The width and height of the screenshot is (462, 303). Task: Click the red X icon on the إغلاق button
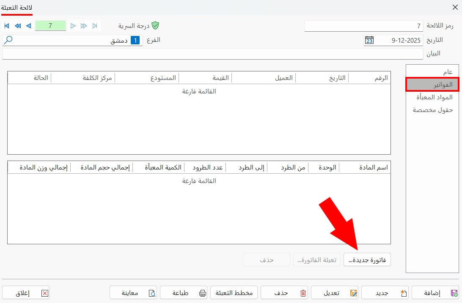[x=44, y=292]
